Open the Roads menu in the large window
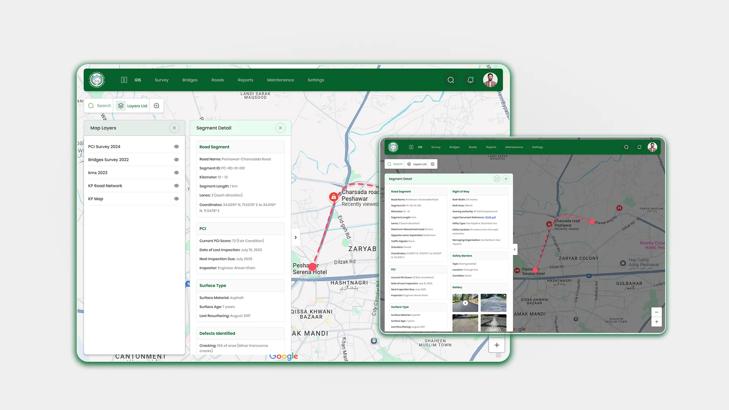The height and width of the screenshot is (410, 729). click(x=218, y=80)
